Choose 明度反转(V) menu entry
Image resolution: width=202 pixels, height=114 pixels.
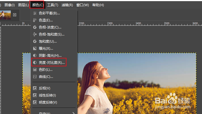[x=54, y=102]
